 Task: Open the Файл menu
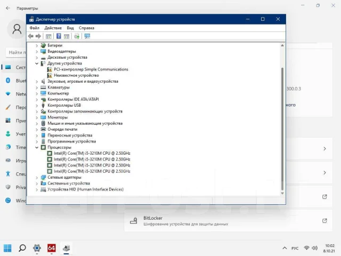(34, 28)
